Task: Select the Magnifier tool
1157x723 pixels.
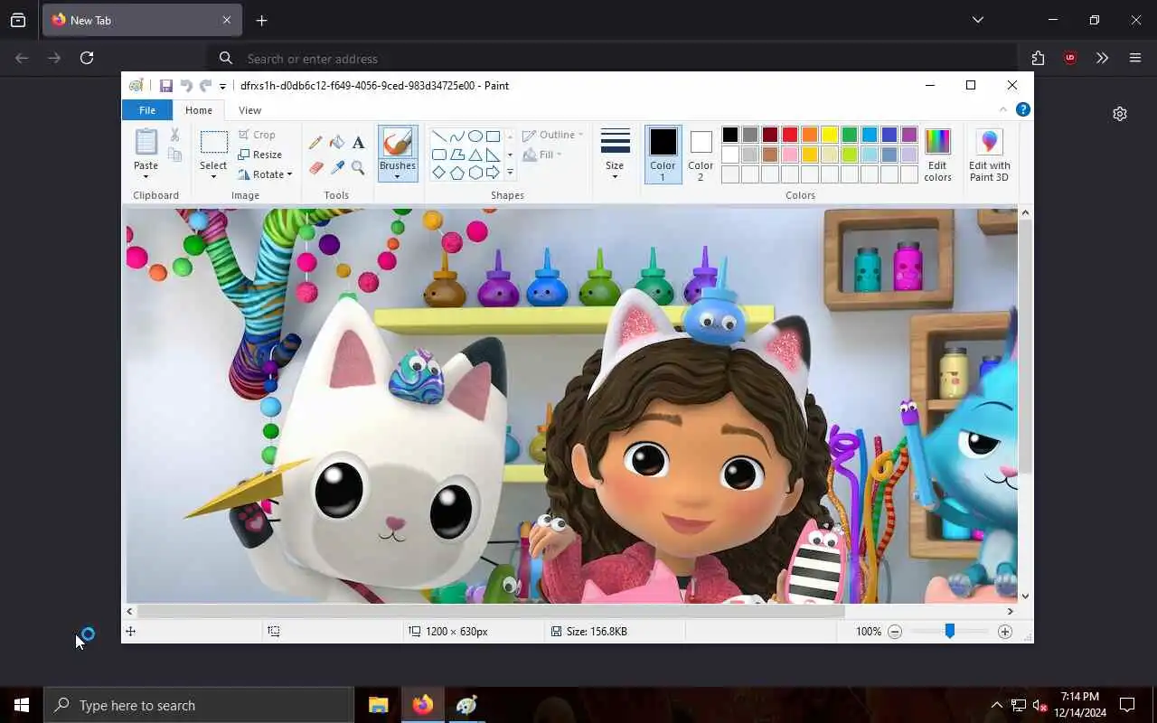Action: tap(358, 168)
